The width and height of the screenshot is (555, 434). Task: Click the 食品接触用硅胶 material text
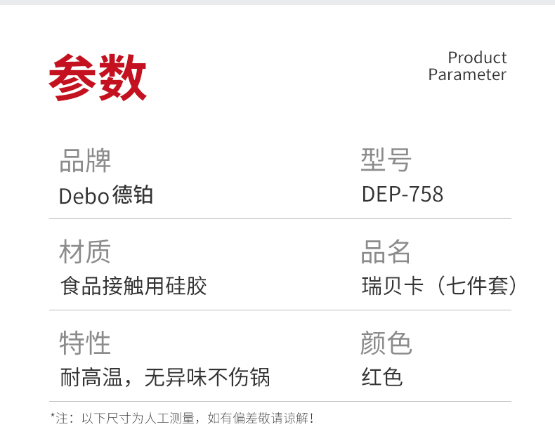click(133, 286)
